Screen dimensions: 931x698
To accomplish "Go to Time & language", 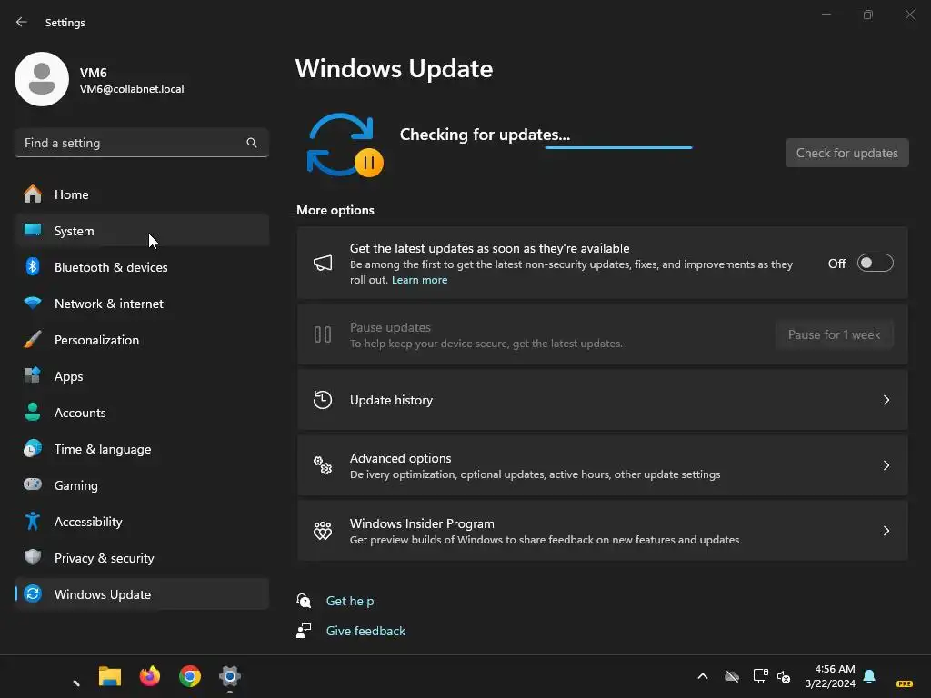I will pos(142,449).
